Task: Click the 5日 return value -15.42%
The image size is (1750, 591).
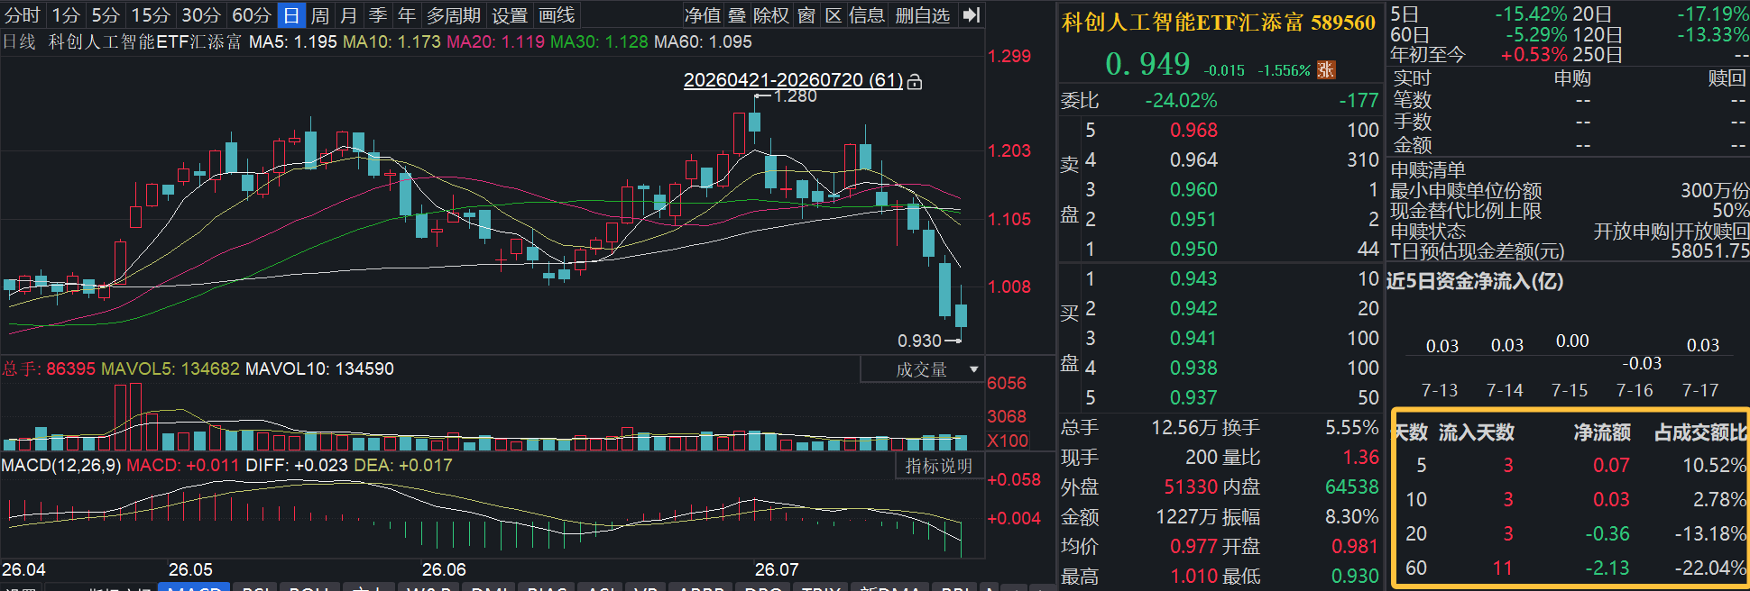Action: (x=1531, y=14)
